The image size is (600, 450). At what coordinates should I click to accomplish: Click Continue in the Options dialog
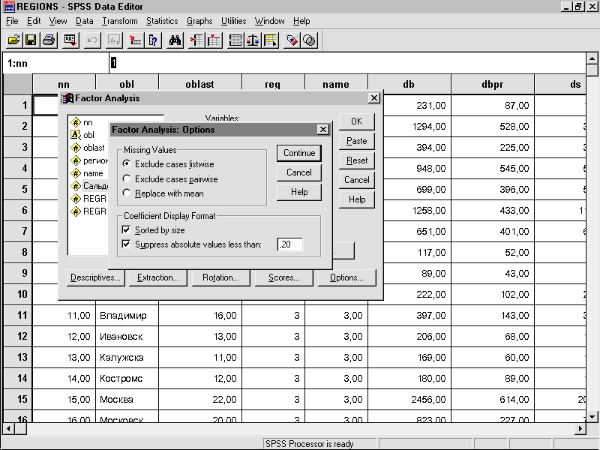[299, 153]
